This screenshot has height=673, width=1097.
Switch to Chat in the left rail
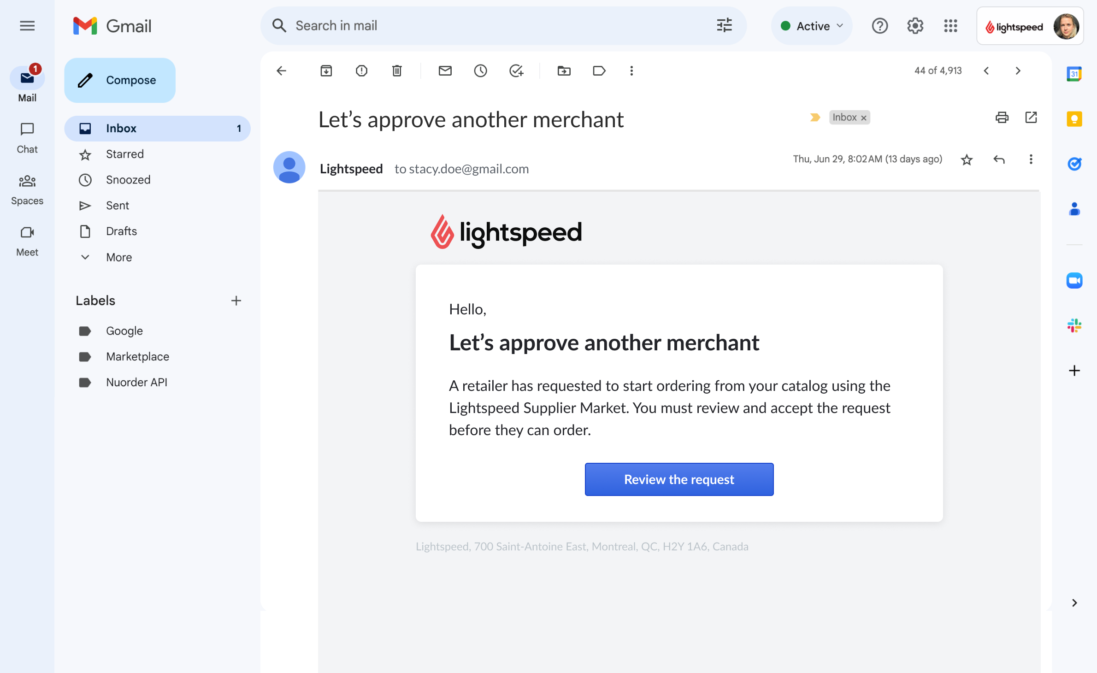tap(27, 138)
